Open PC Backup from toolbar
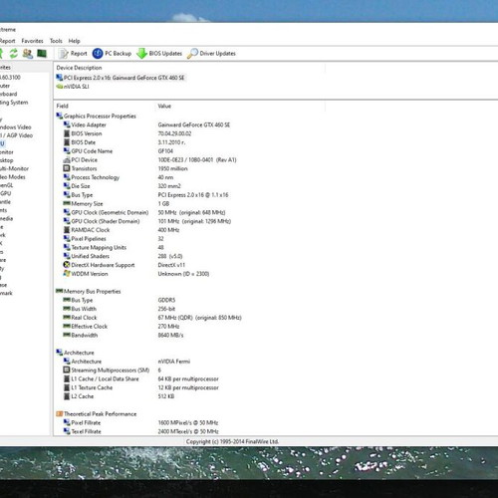 point(112,54)
